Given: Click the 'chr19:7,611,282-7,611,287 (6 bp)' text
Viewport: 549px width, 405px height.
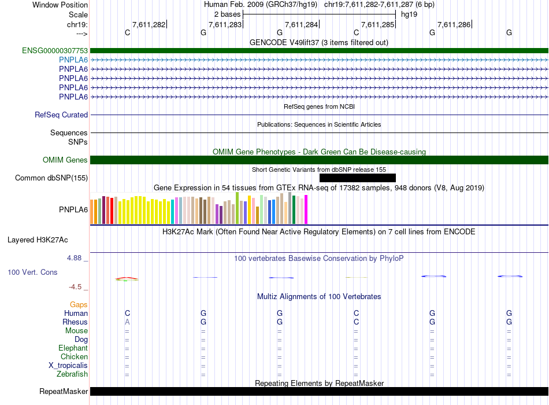Looking at the screenshot, I should coord(379,5).
